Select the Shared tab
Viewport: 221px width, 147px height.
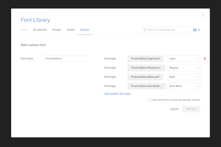(x=85, y=30)
